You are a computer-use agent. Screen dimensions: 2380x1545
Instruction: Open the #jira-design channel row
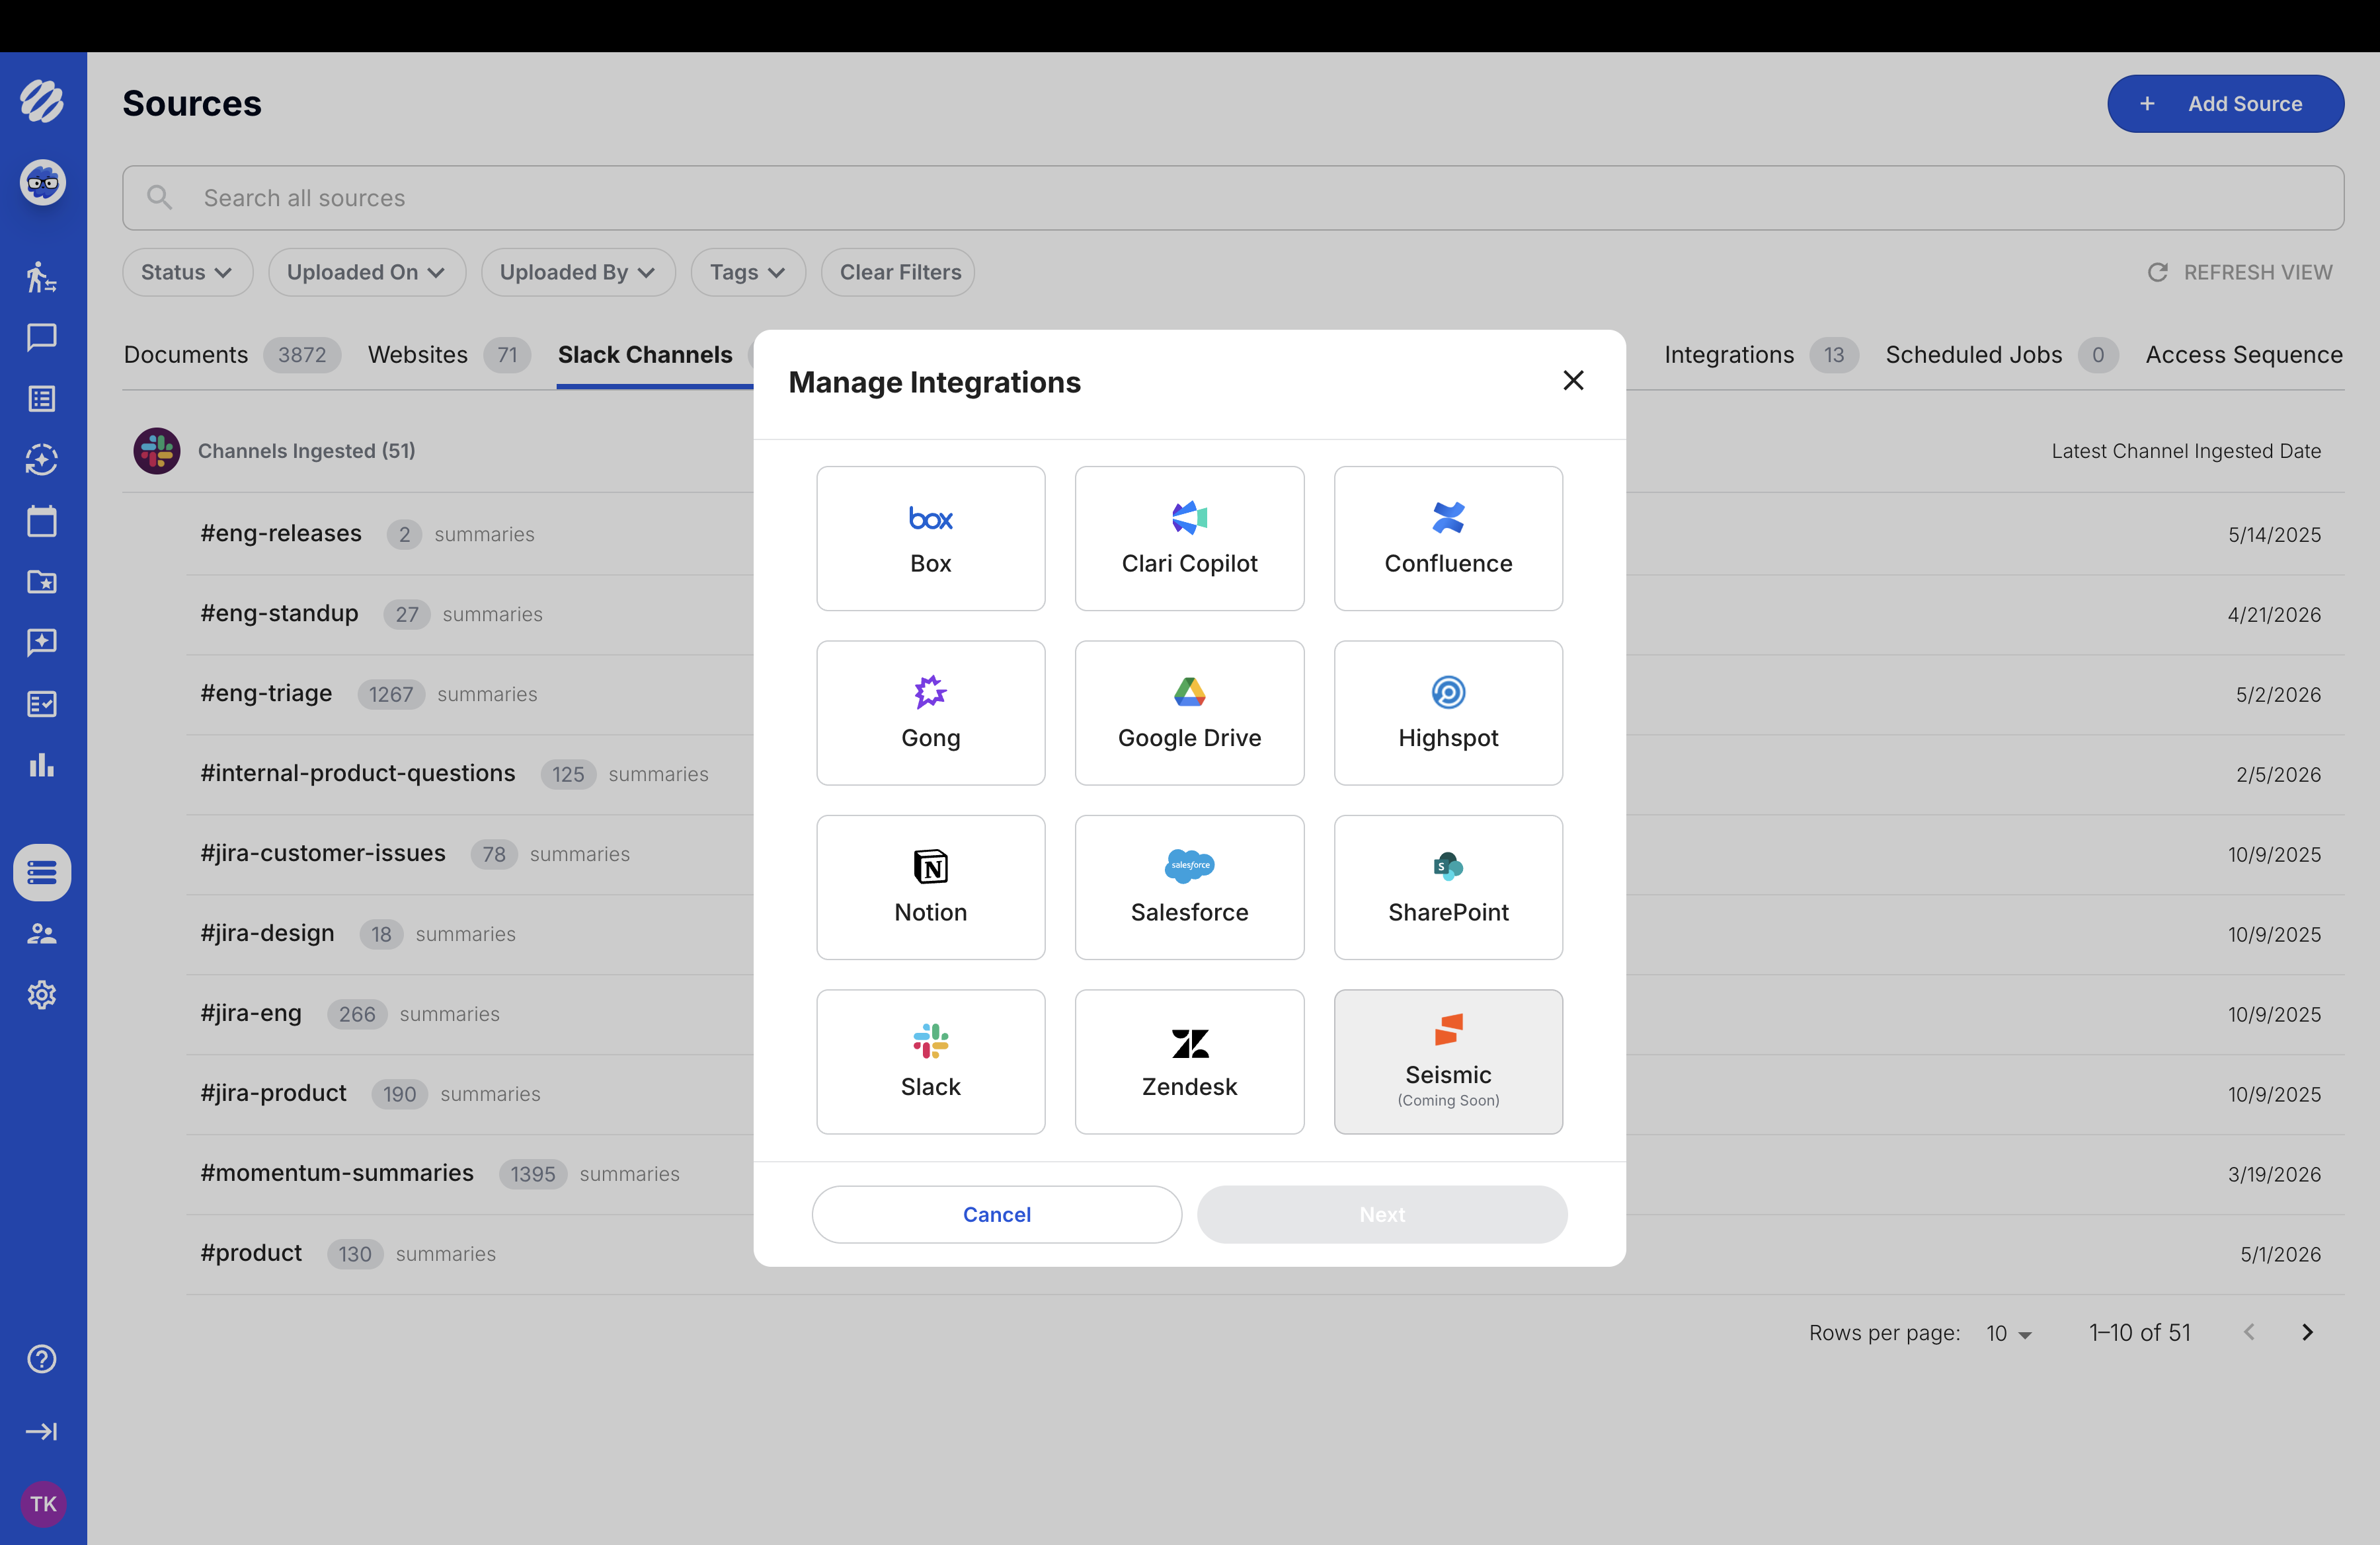[1264, 933]
